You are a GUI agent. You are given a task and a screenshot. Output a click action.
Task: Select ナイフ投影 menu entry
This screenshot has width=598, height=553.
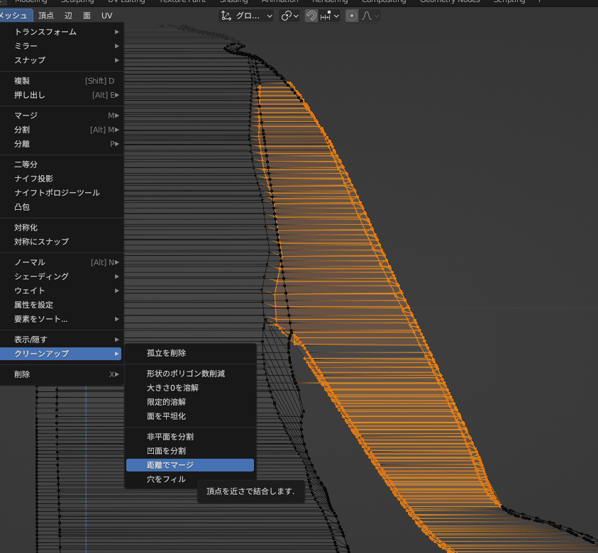click(x=61, y=179)
